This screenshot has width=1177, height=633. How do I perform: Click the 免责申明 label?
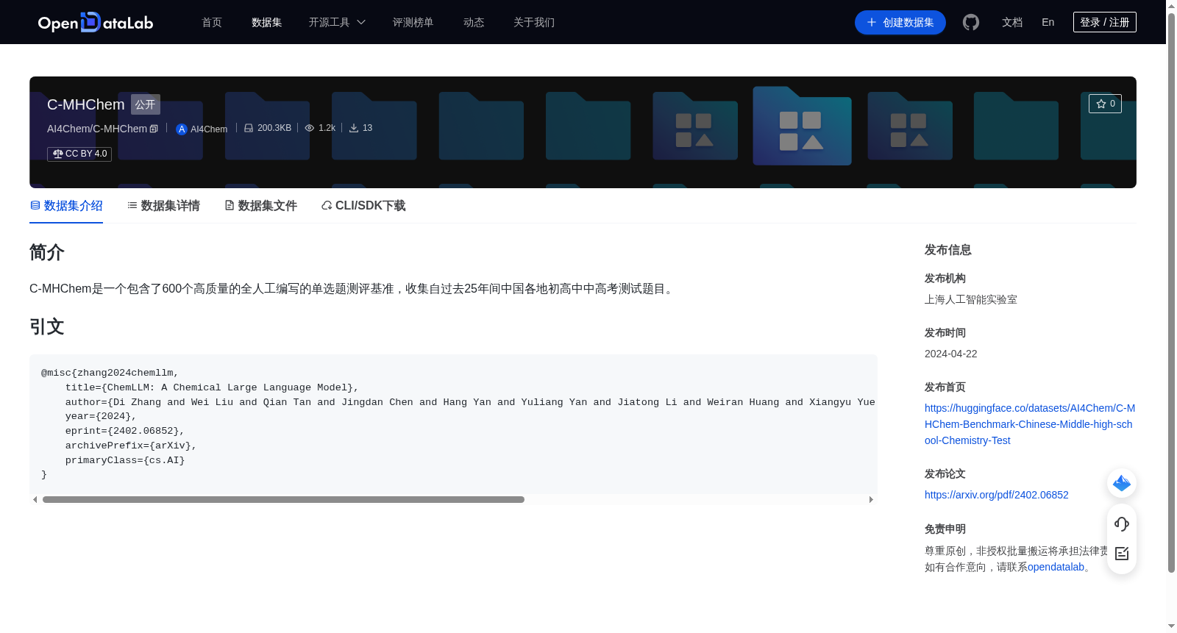point(945,529)
